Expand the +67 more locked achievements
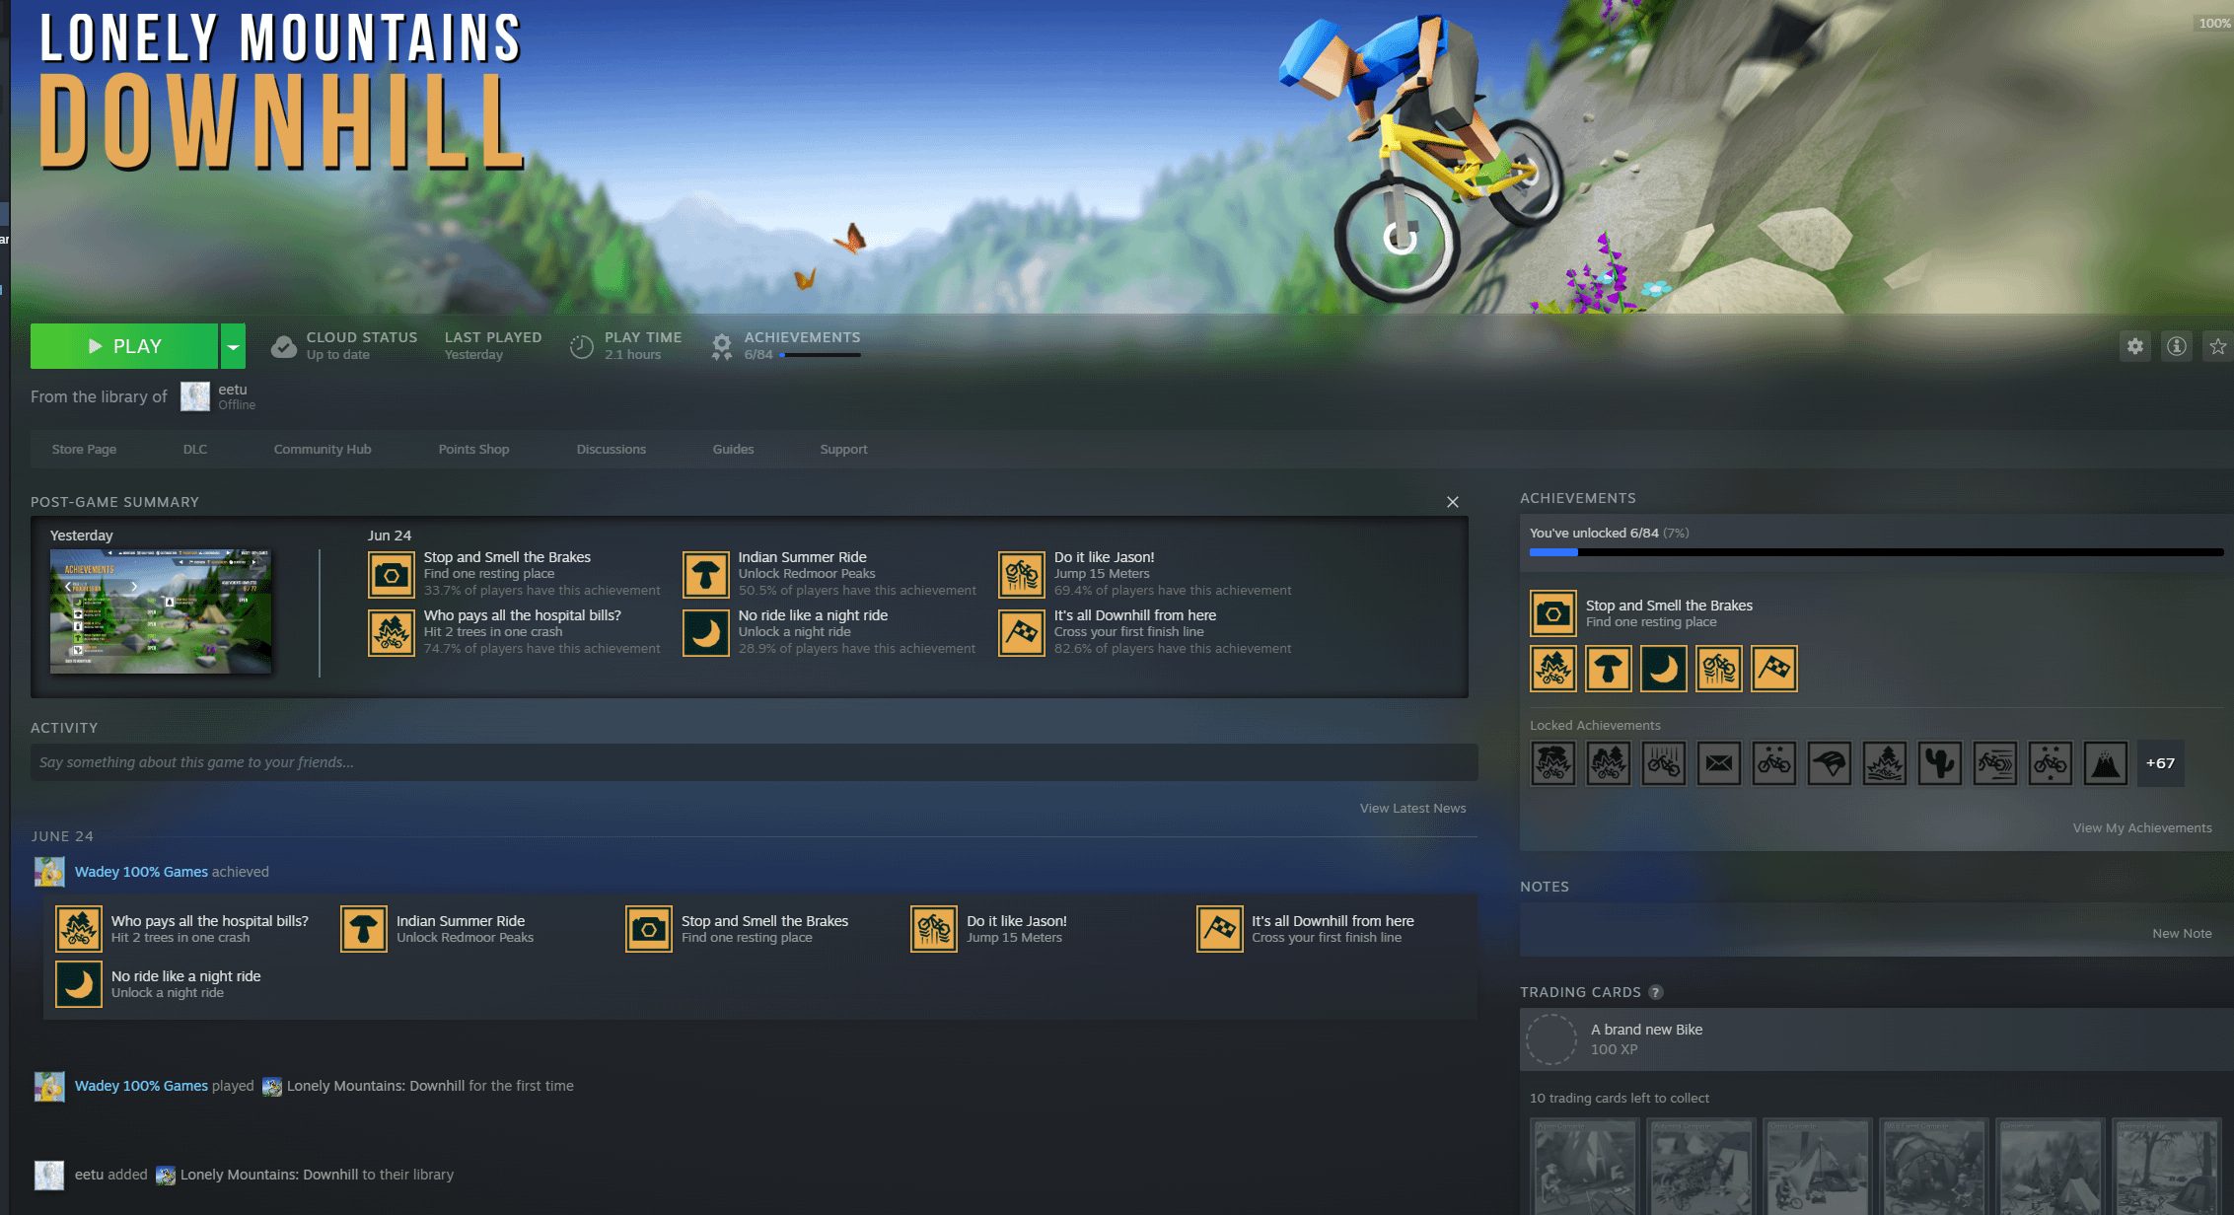The width and height of the screenshot is (2234, 1215). pyautogui.click(x=2160, y=763)
